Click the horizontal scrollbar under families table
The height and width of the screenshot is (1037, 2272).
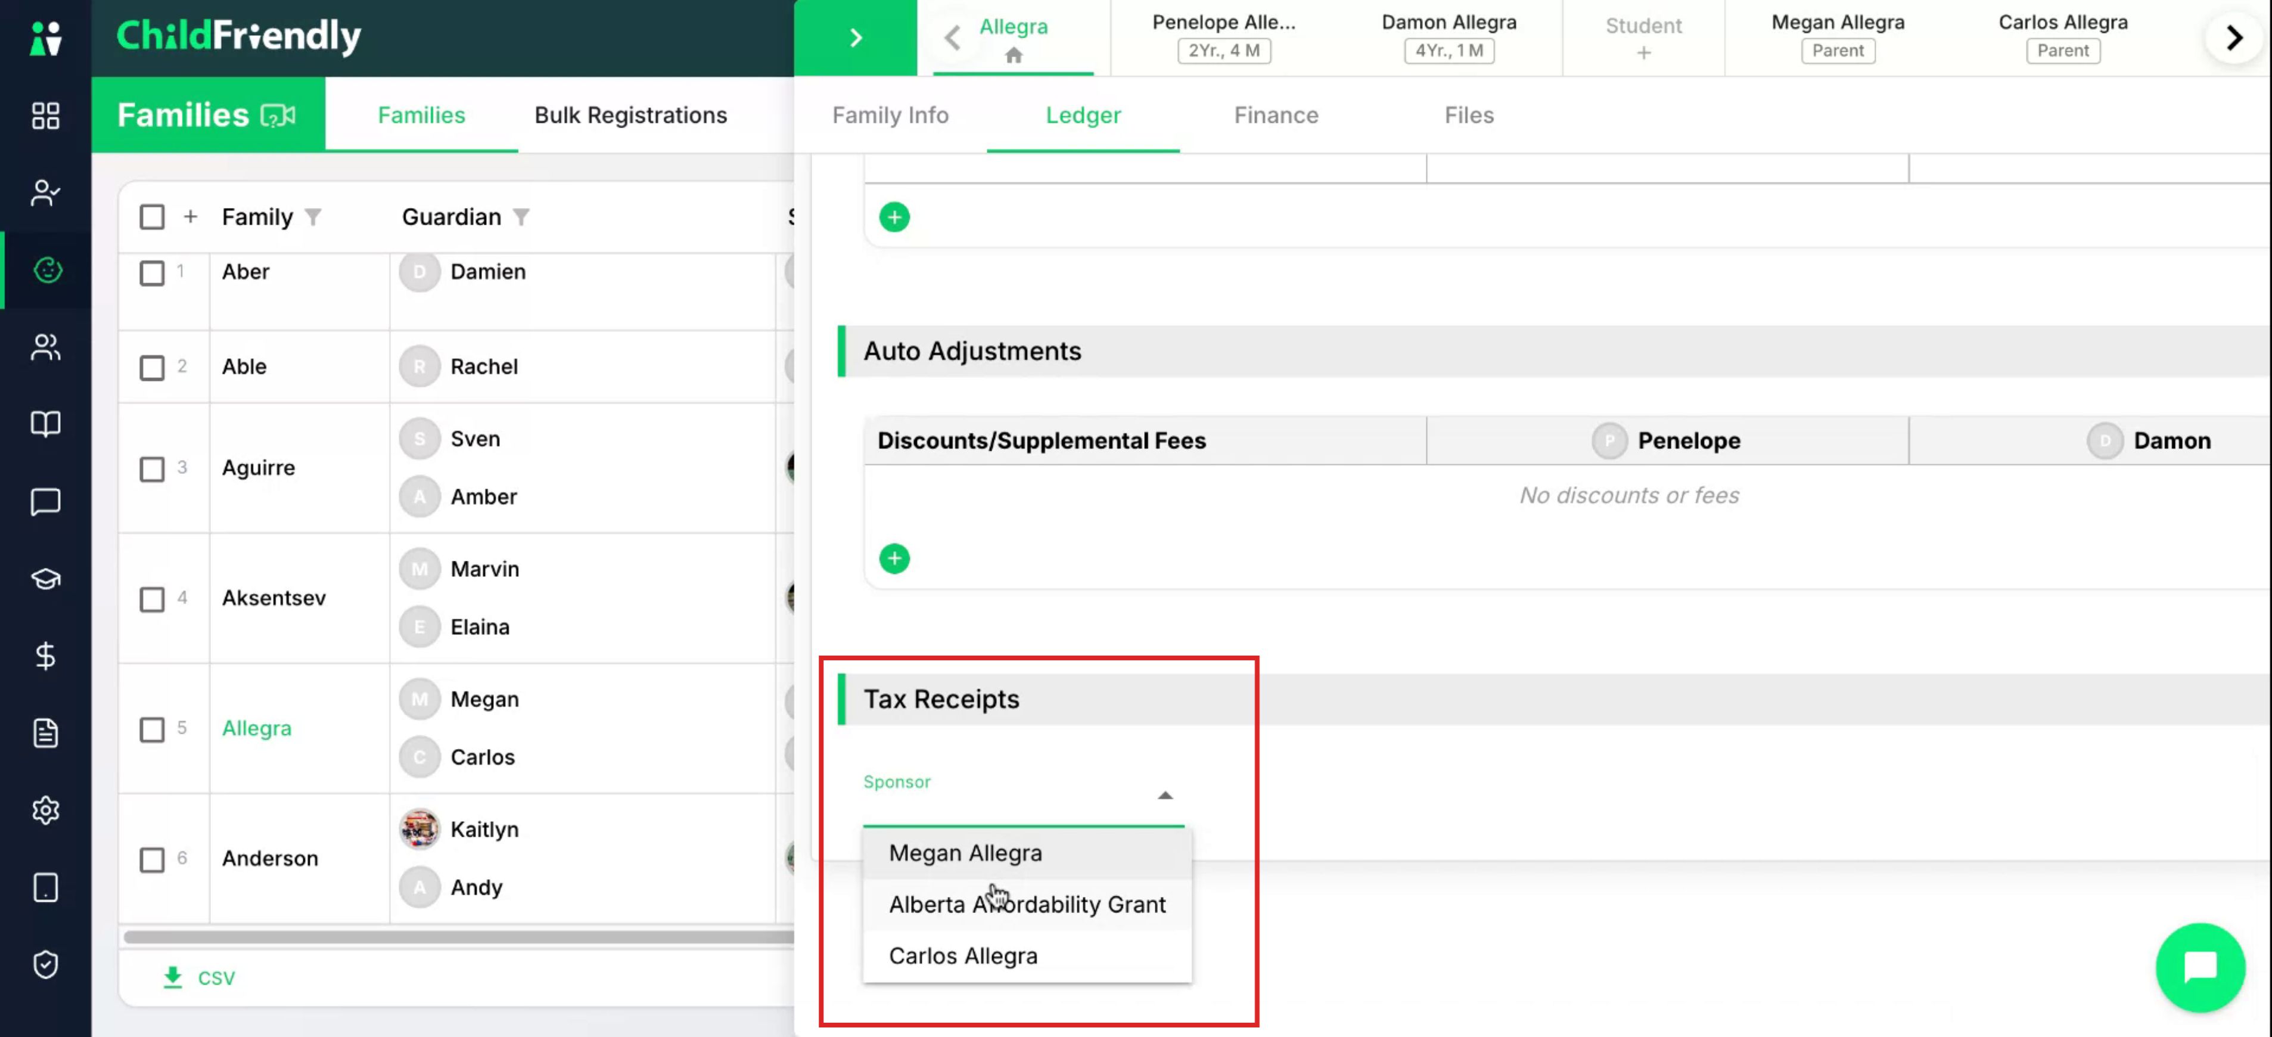point(459,936)
